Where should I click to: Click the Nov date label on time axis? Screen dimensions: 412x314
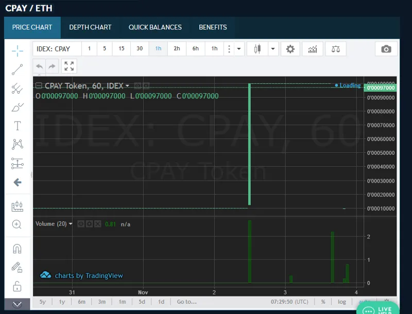pos(143,292)
